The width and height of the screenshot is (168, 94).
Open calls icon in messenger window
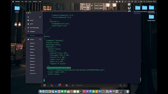52,85
